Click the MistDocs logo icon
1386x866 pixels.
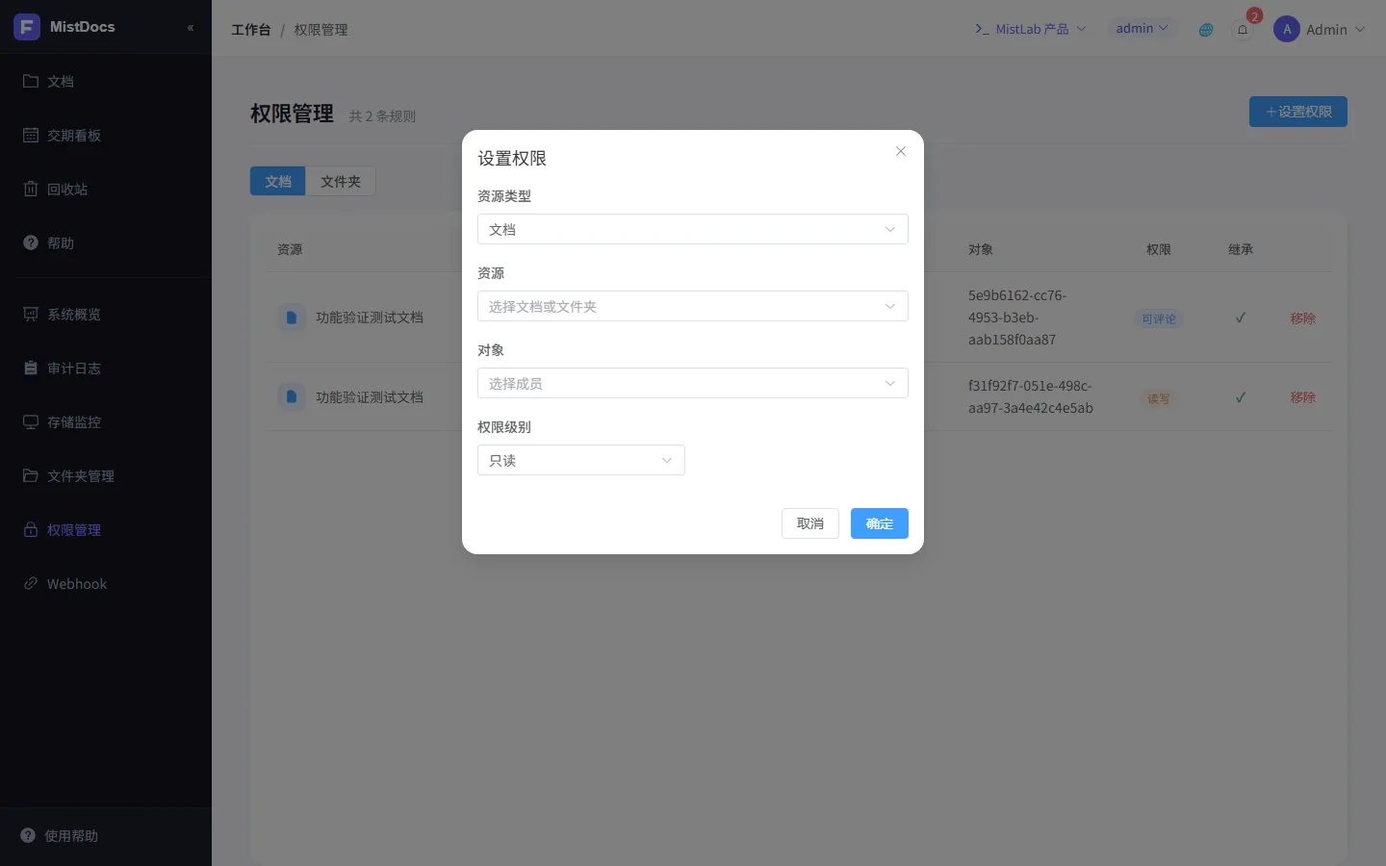[27, 27]
